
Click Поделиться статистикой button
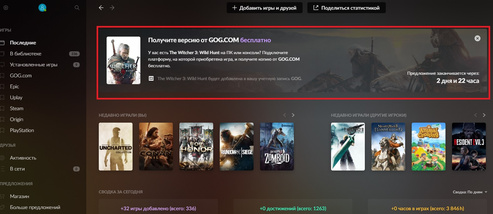346,8
